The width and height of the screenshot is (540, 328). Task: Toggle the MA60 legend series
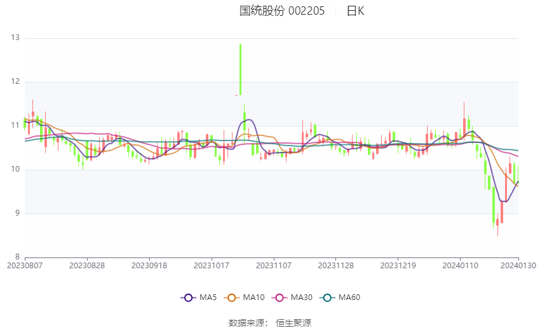(x=340, y=297)
